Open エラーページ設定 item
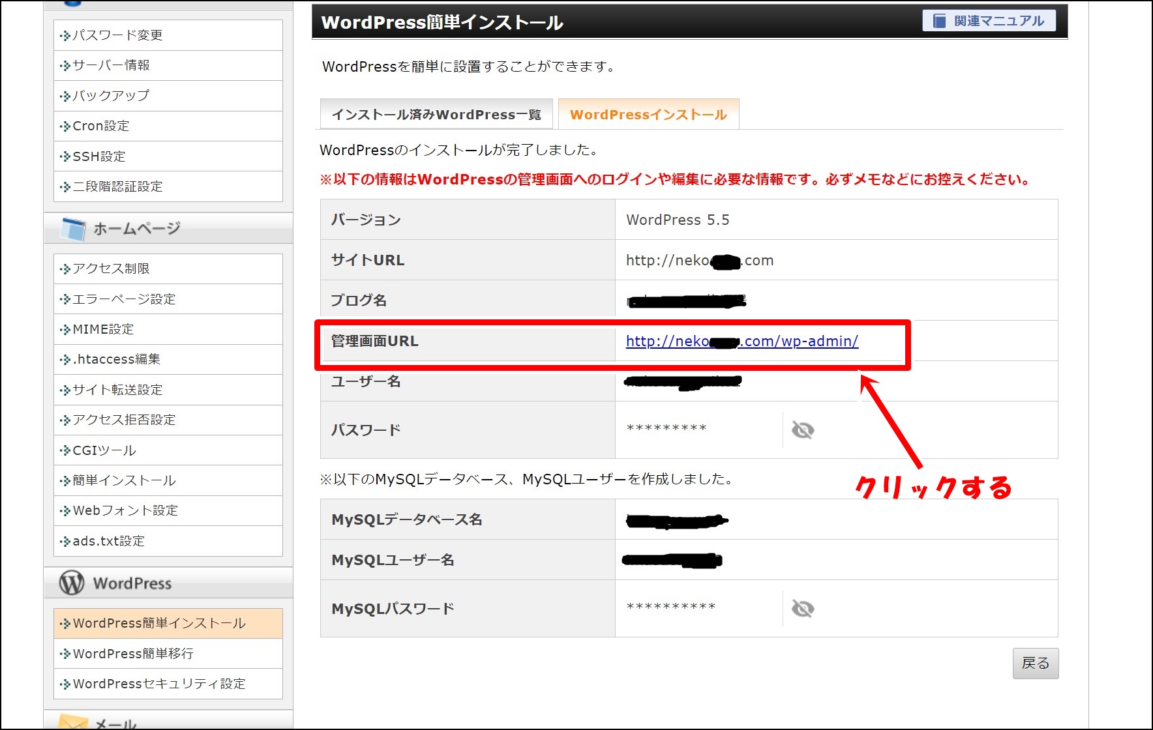 (168, 299)
